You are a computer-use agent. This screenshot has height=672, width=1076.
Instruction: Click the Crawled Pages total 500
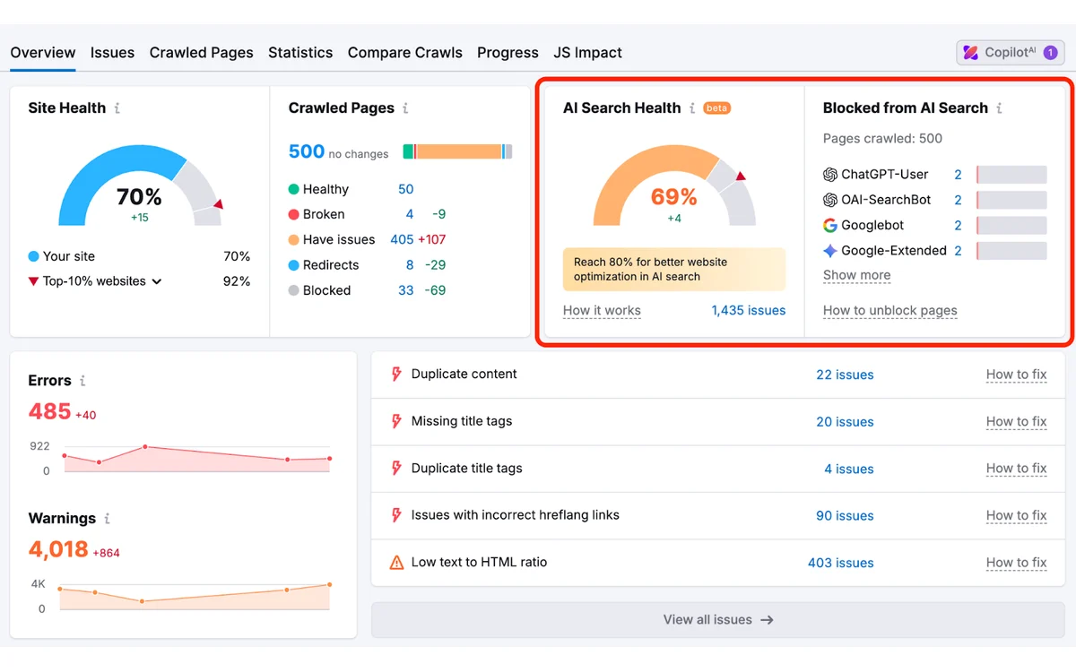[x=307, y=151]
